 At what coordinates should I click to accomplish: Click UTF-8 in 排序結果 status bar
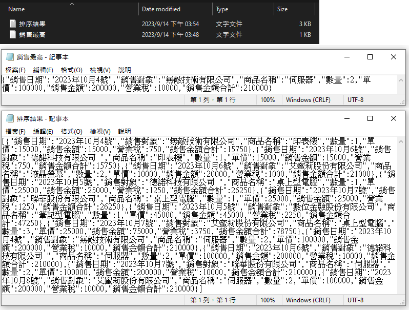(x=355, y=300)
